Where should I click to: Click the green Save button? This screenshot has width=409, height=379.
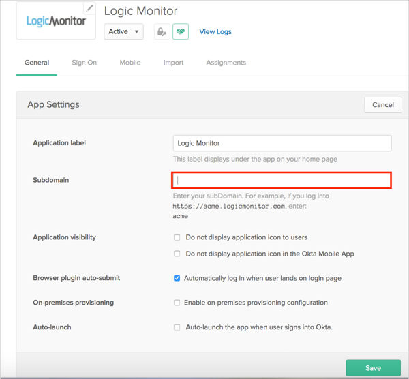373,367
